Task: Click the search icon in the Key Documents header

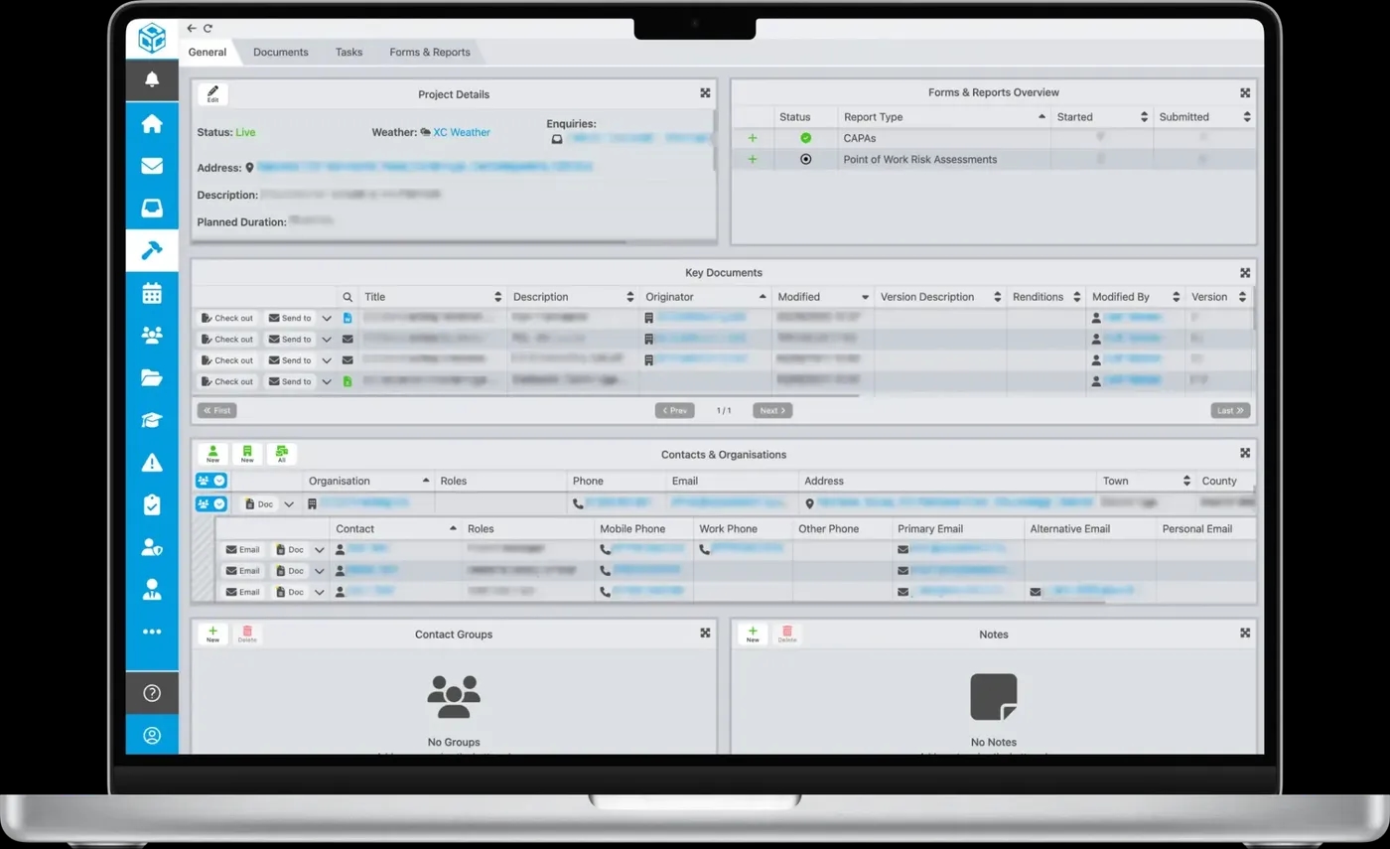Action: [347, 297]
